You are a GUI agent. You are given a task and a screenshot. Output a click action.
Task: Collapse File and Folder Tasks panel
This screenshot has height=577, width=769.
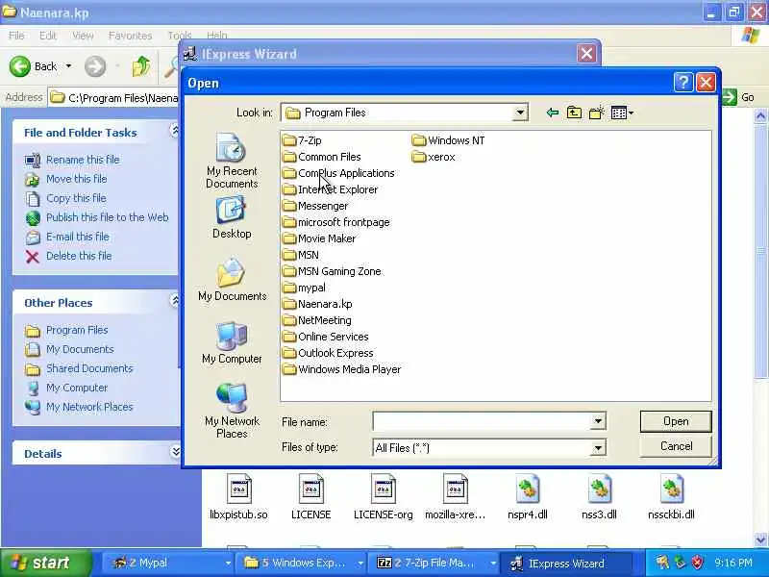click(x=175, y=131)
